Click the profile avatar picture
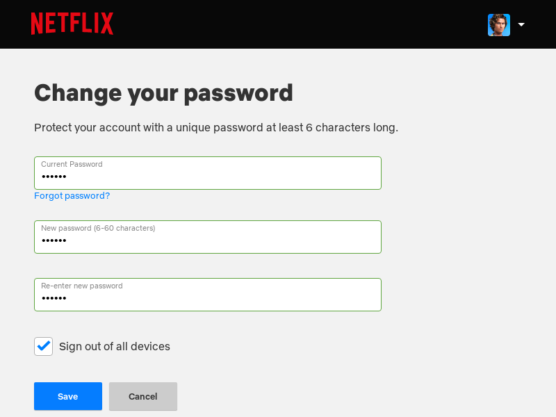The image size is (556, 417). [498, 25]
